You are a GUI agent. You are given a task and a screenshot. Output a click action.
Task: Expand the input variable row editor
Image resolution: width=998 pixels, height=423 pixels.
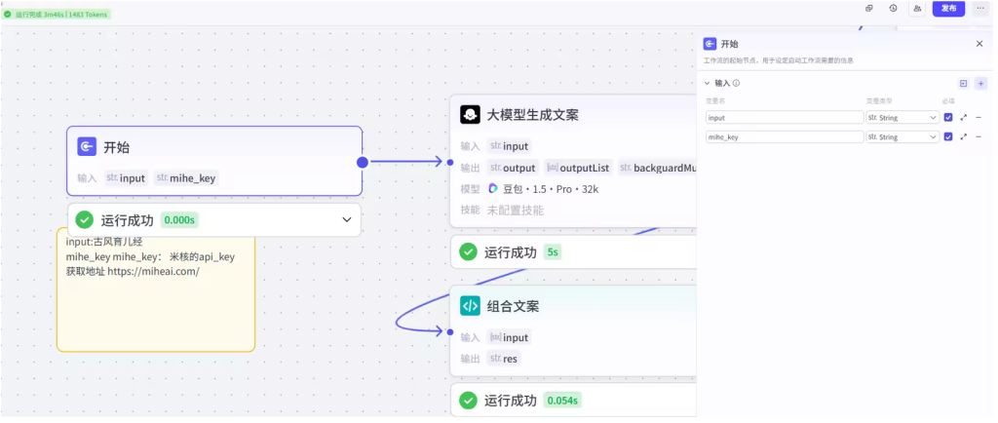tap(964, 117)
